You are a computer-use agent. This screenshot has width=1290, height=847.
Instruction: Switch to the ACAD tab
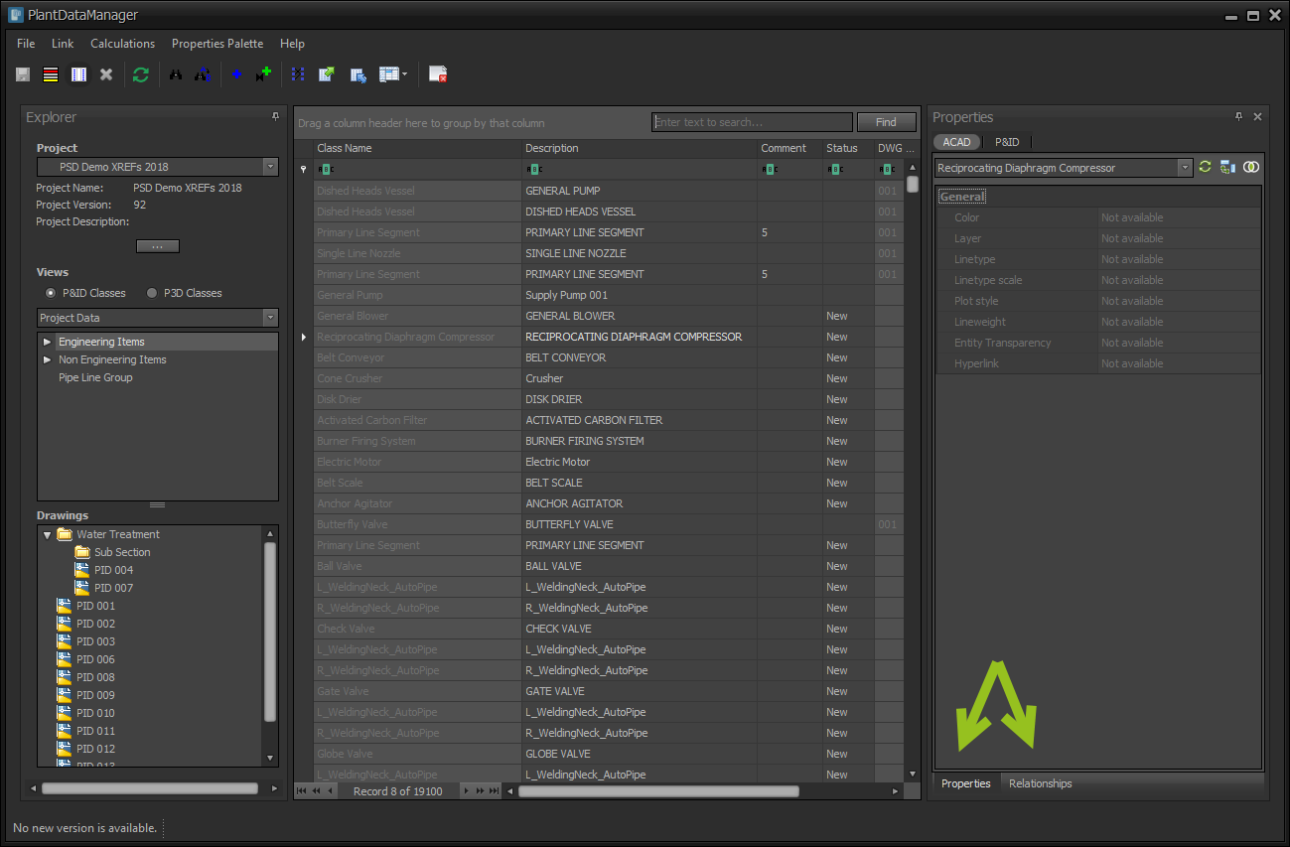956,142
